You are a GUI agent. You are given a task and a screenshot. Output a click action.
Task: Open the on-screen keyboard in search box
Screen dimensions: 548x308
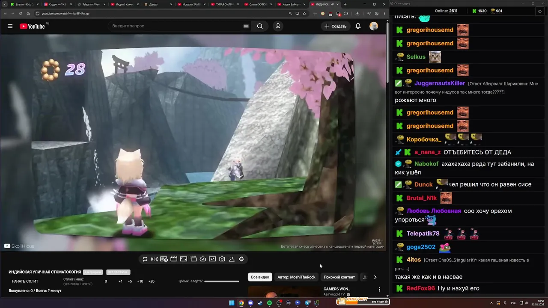pyautogui.click(x=246, y=26)
